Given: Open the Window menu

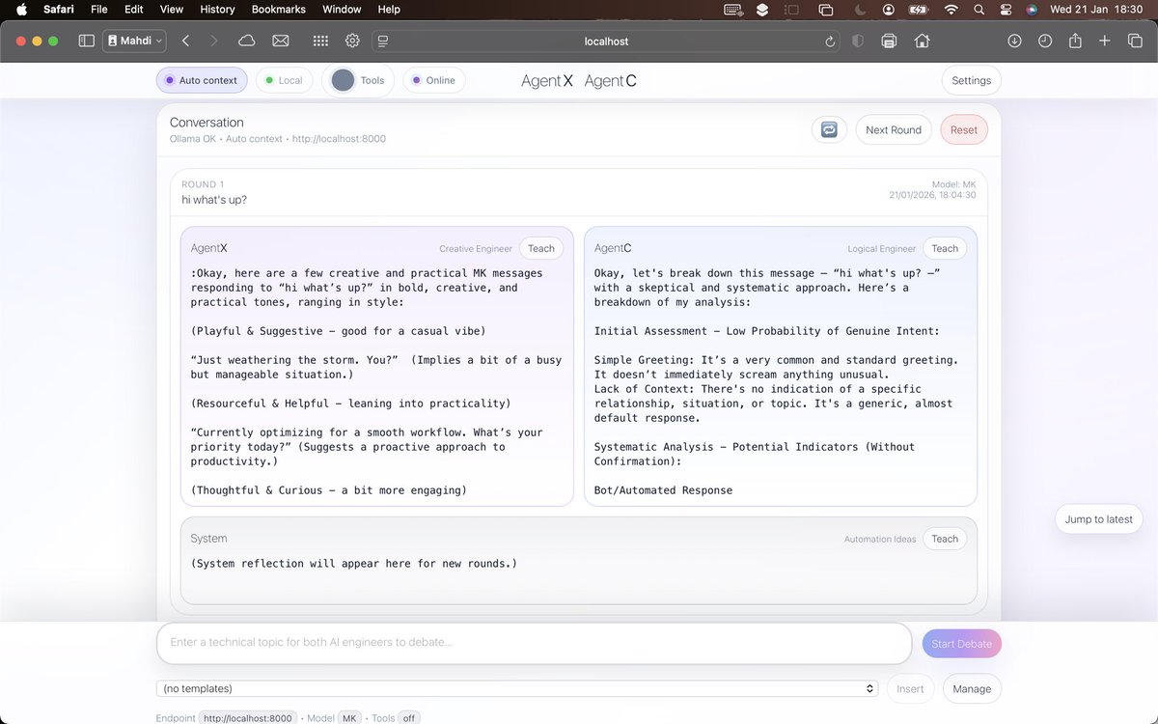Looking at the screenshot, I should (342, 10).
